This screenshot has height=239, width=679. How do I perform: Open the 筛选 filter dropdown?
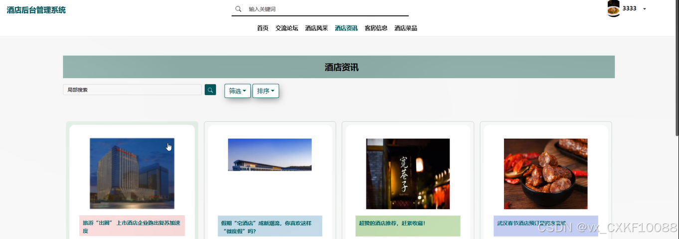[x=237, y=91]
